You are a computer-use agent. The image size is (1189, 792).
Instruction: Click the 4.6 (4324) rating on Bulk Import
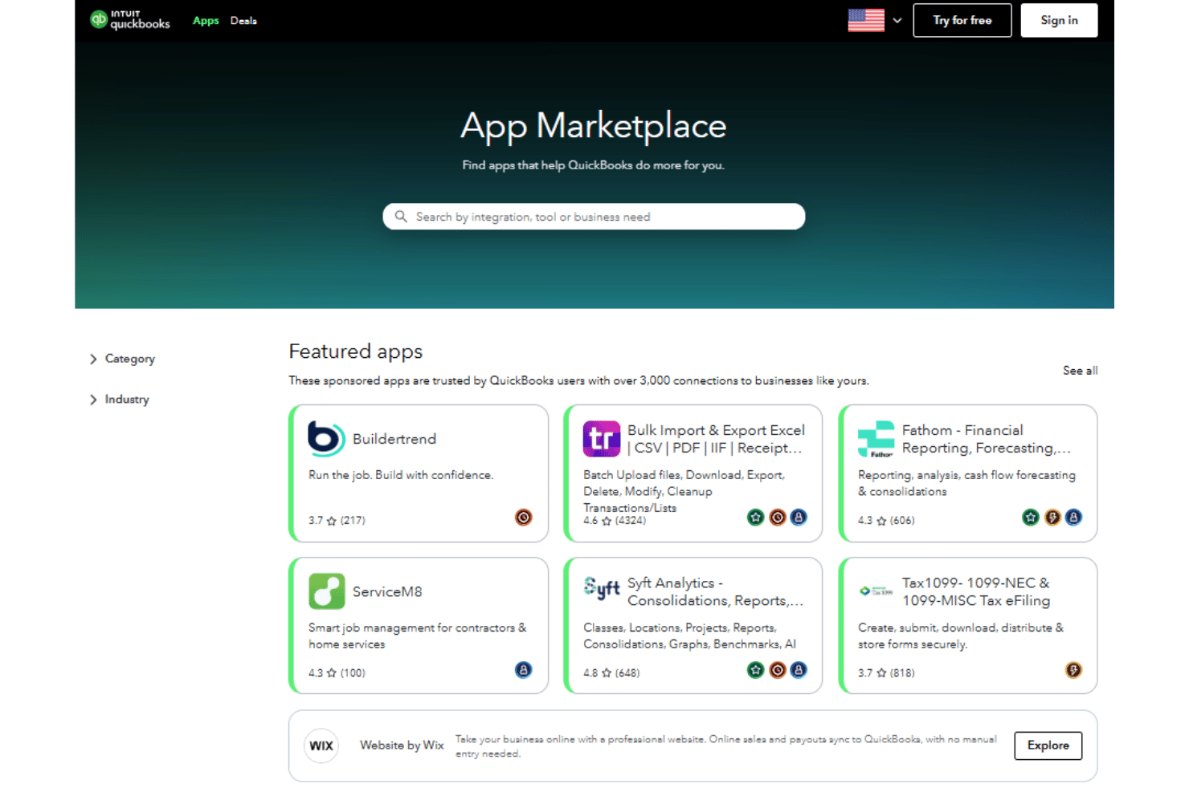[x=615, y=521]
